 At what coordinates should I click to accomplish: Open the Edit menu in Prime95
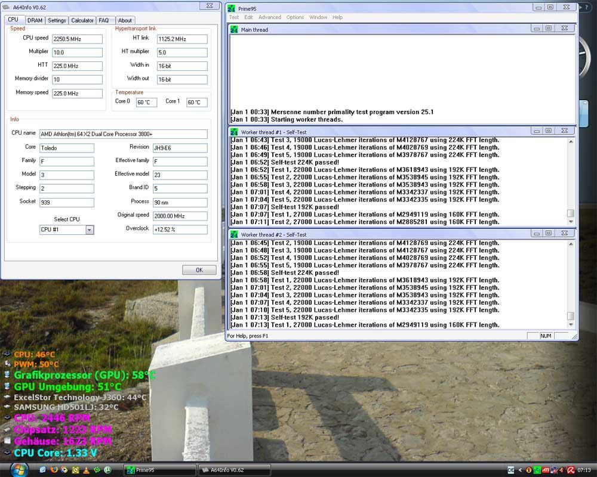coord(248,17)
